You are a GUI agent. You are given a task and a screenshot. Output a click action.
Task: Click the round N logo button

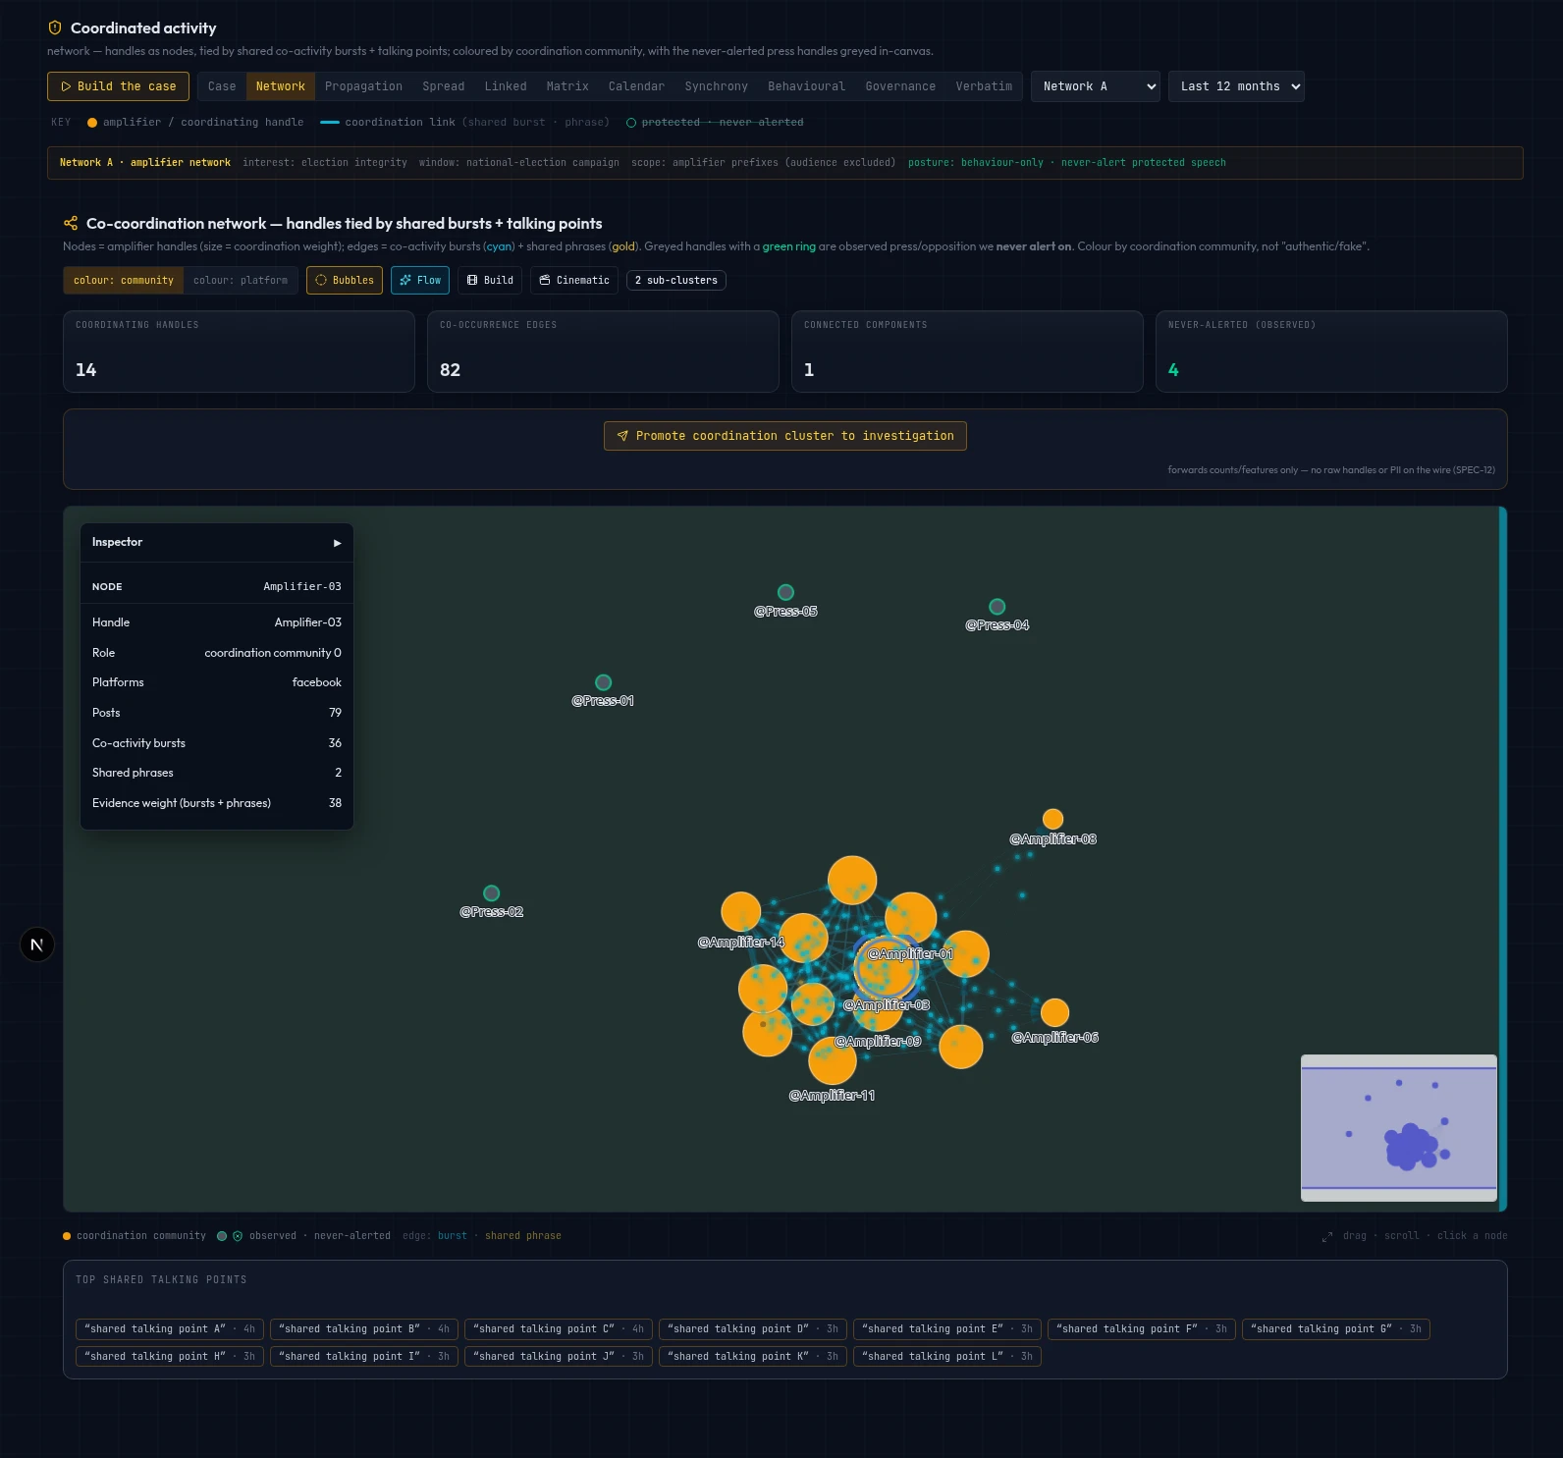(x=37, y=945)
